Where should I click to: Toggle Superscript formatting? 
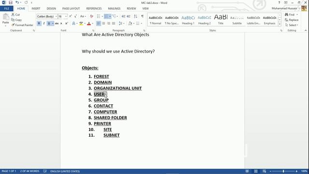pyautogui.click(x=67, y=24)
